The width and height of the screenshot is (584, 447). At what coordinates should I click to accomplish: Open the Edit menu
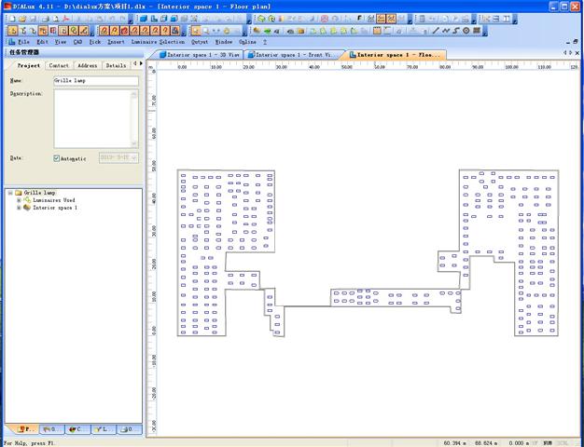coord(42,42)
